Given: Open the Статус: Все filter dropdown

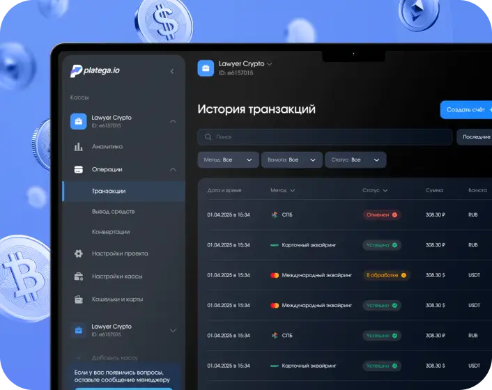Looking at the screenshot, I should [355, 160].
